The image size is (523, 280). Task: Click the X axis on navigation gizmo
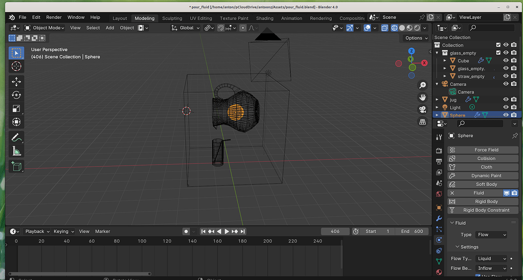click(x=424, y=63)
